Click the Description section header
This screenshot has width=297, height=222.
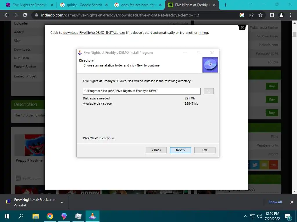[28, 104]
